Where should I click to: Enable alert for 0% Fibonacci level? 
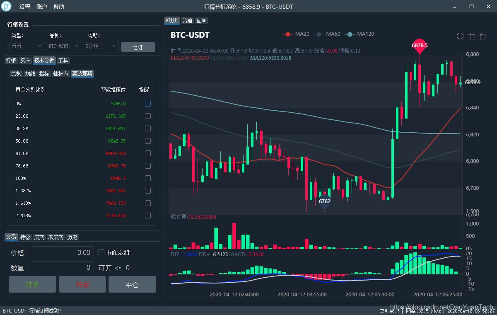(148, 104)
